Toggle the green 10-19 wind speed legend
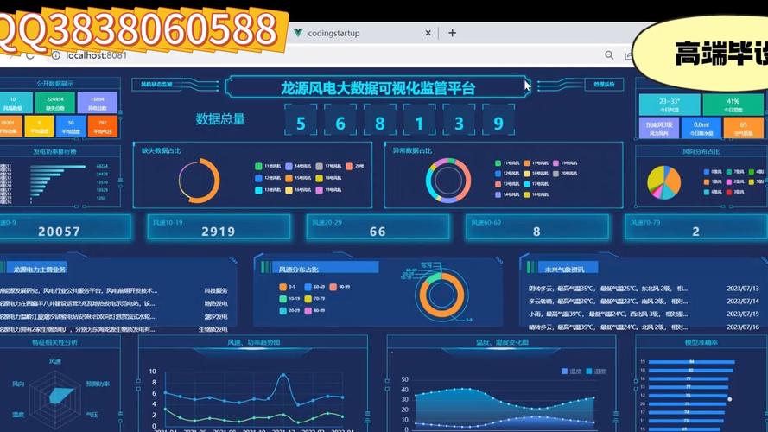This screenshot has height=432, width=768. pos(289,298)
